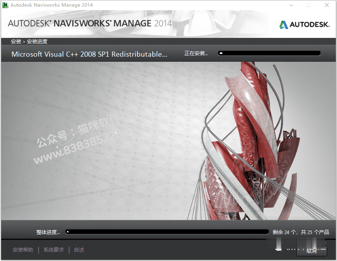337x261 pixels.
Task: Click the 取消 cancel button
Action: click(x=312, y=251)
